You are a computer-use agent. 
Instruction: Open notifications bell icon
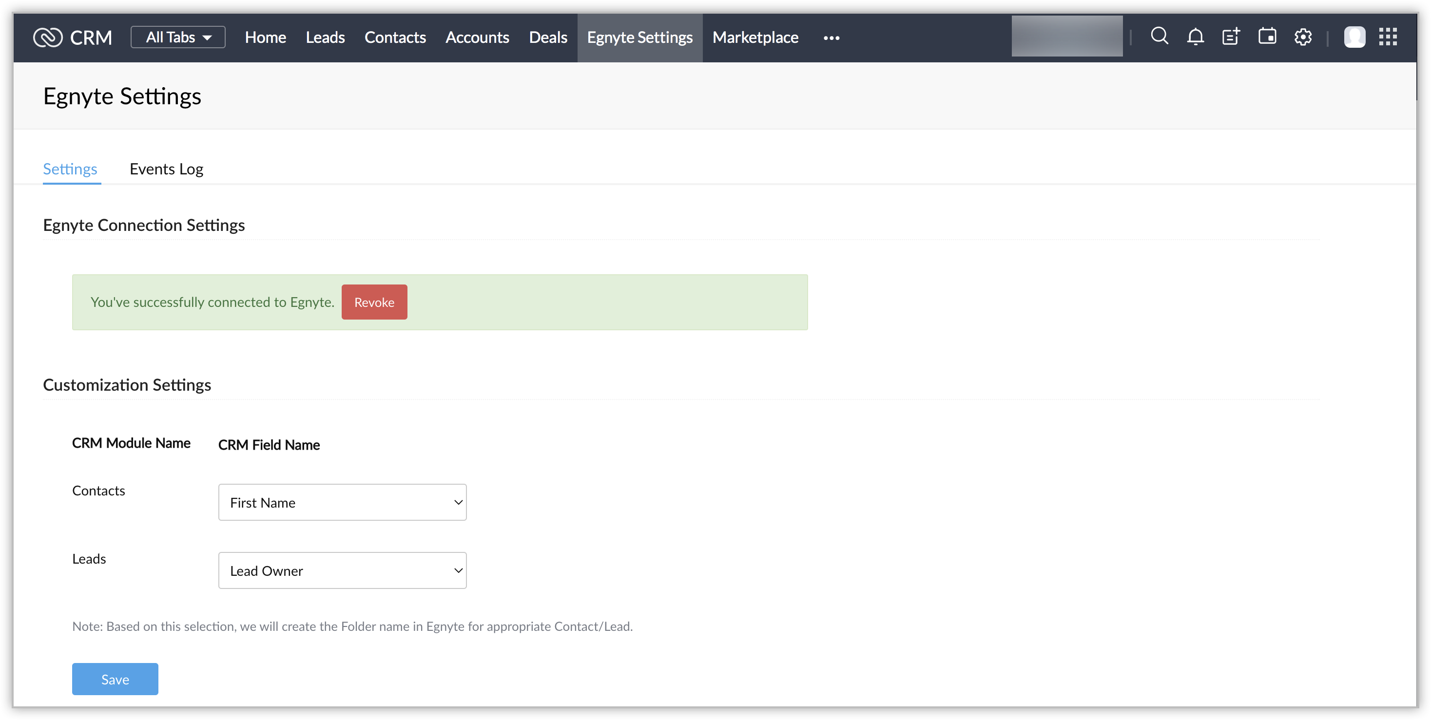point(1196,37)
